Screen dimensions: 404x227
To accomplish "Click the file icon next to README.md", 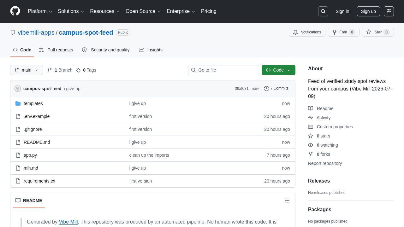I will [x=18, y=142].
